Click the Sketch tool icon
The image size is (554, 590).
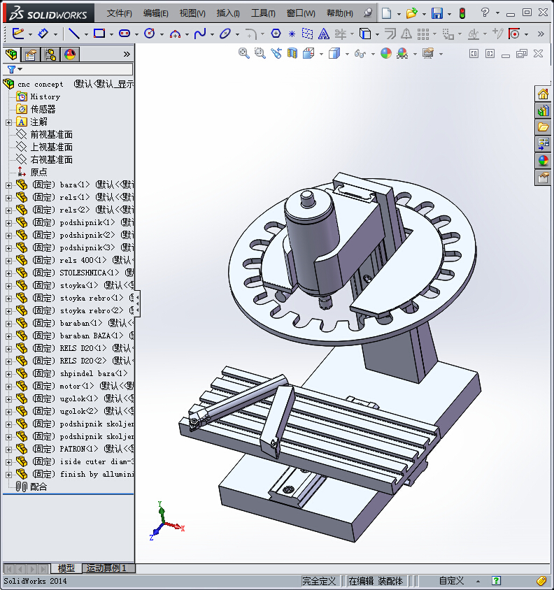[x=18, y=34]
